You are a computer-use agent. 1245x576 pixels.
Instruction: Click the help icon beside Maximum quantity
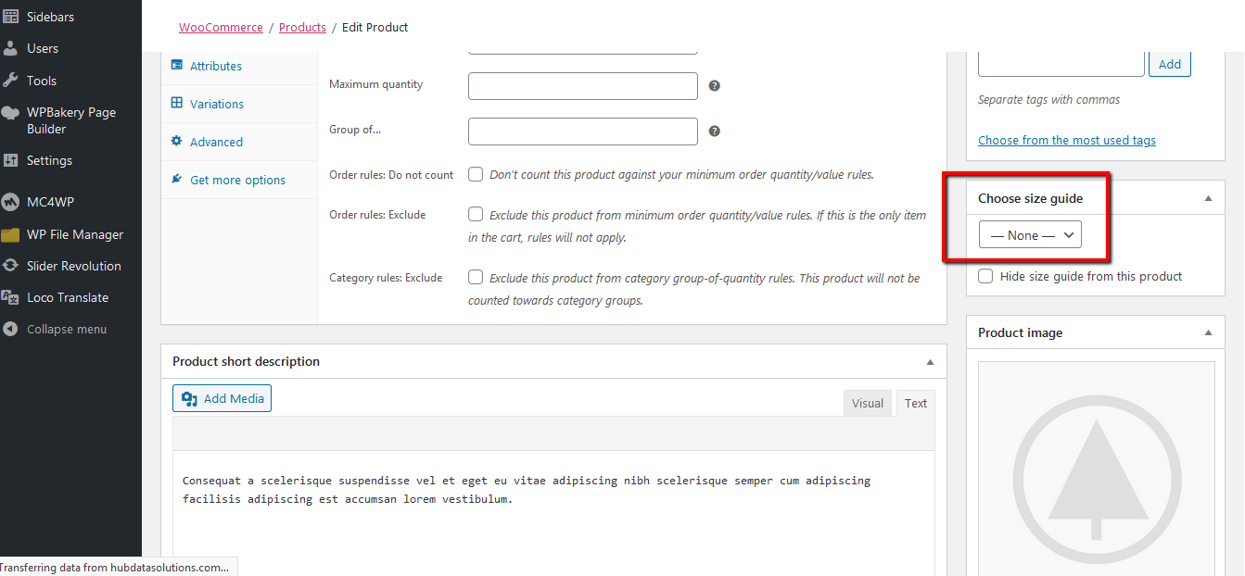[x=715, y=85]
